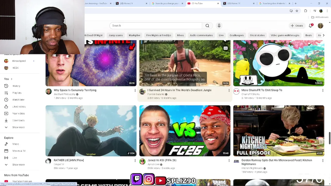Open a new browser tab

coord(296,3)
